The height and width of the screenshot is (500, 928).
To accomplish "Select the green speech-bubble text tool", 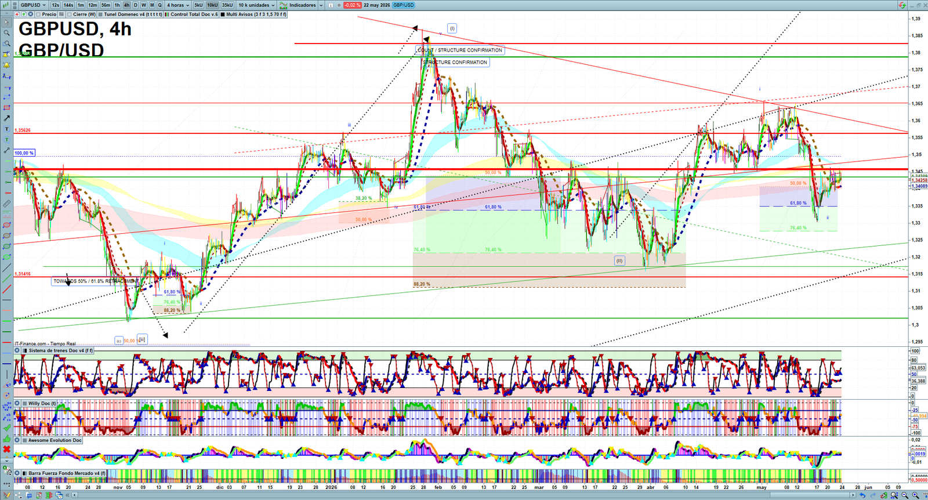I will (x=7, y=140).
